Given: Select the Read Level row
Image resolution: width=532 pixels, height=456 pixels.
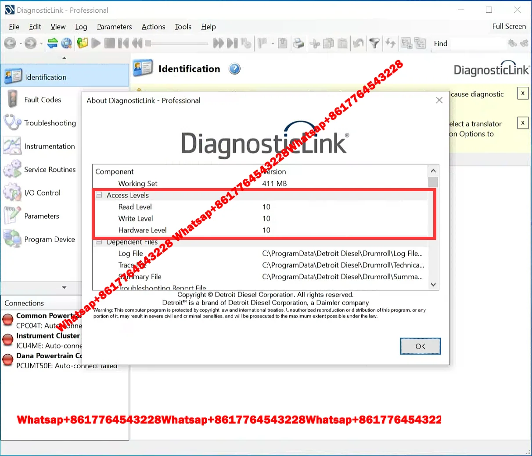Looking at the screenshot, I should click(x=261, y=207).
